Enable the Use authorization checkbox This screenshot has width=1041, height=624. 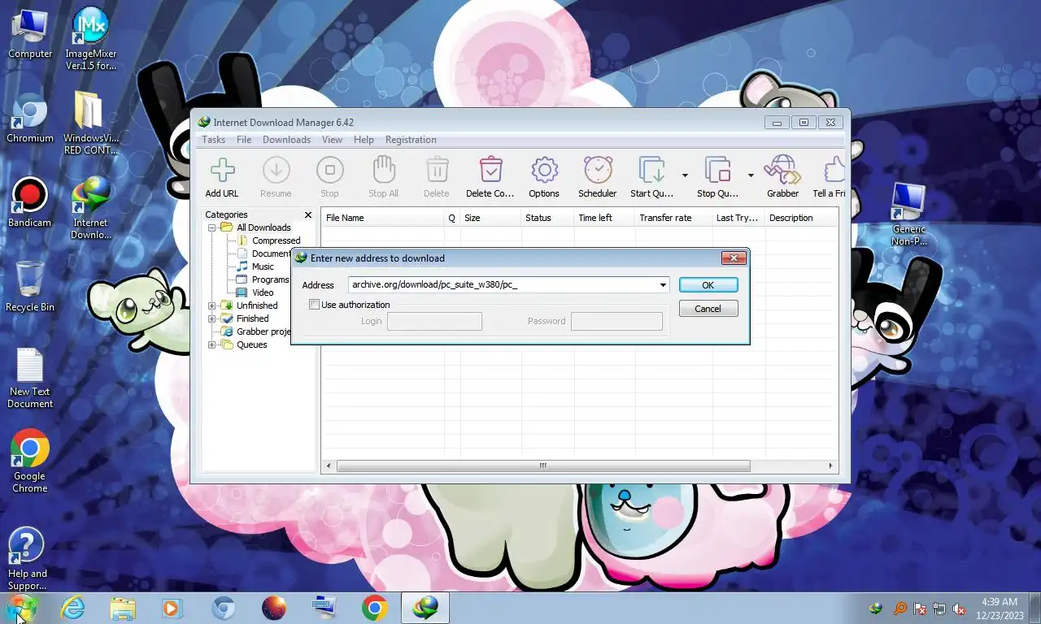[314, 305]
